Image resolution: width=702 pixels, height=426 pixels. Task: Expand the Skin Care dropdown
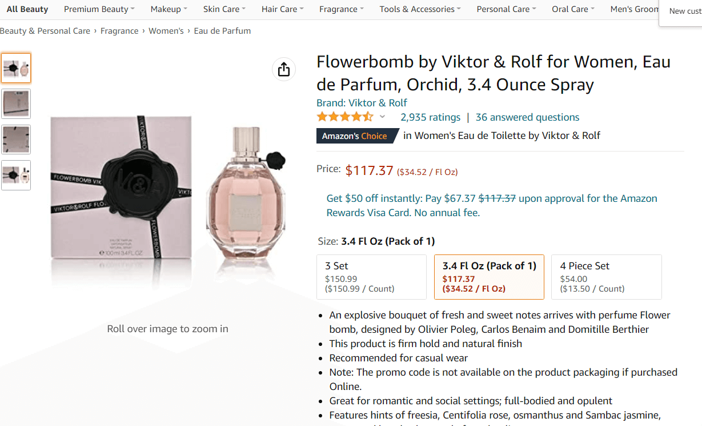224,9
